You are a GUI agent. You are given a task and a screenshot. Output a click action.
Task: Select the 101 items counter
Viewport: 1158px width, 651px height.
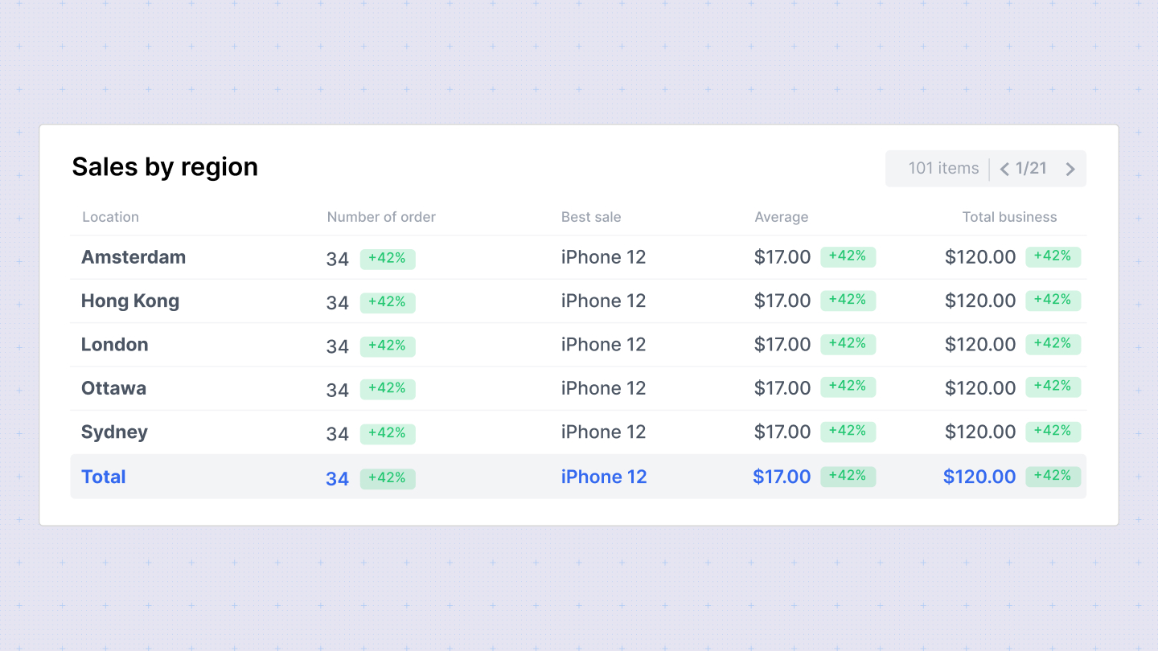tap(943, 168)
